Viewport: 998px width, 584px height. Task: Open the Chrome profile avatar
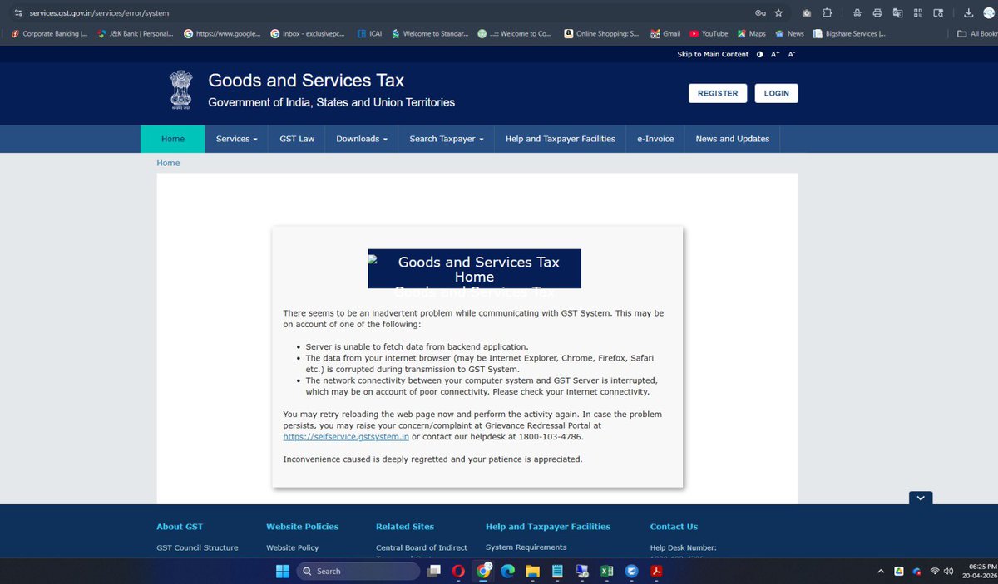pos(989,13)
